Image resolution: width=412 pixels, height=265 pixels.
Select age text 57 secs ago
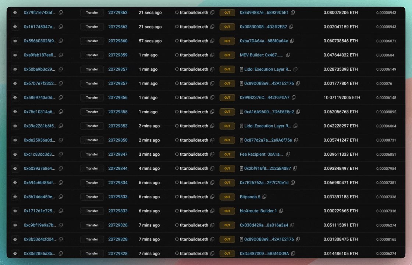point(150,41)
